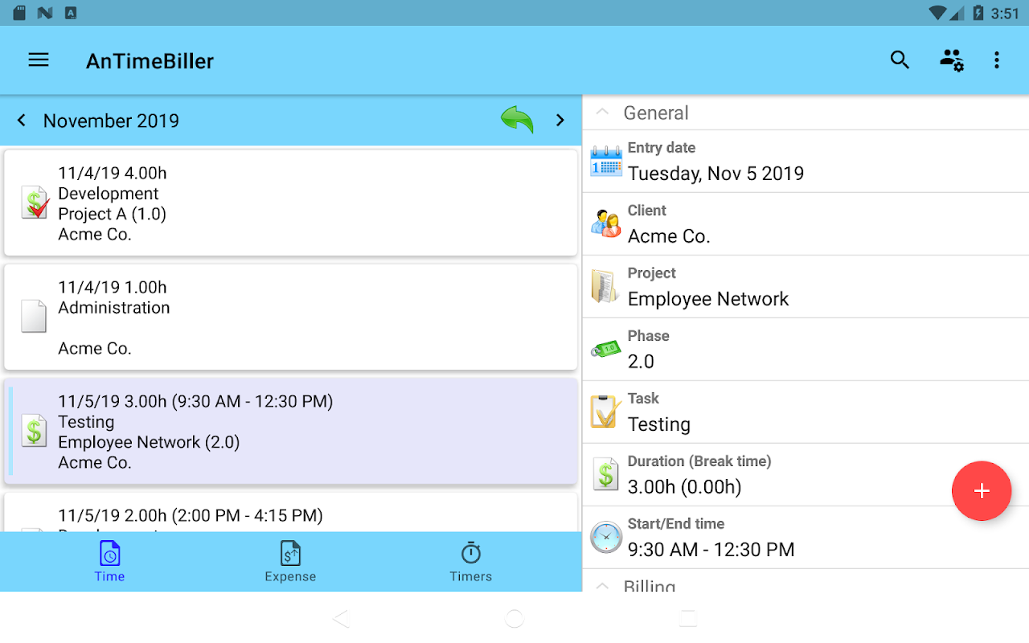The width and height of the screenshot is (1029, 643).
Task: Edit Start/End time 9:30 AM - 12:30 PM
Action: coord(806,537)
